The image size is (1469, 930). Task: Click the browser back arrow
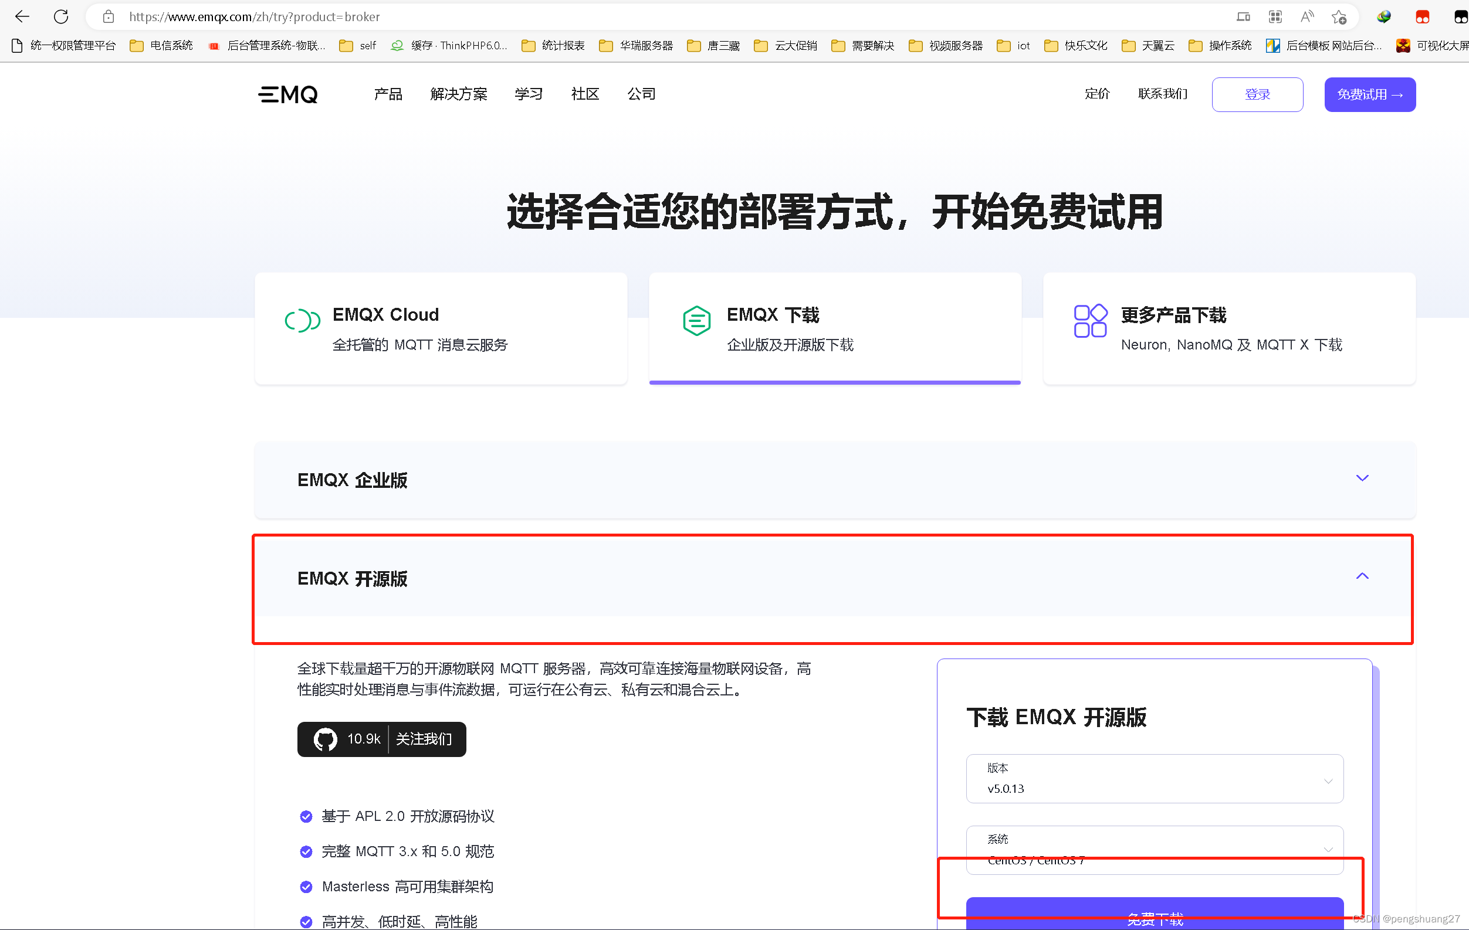pos(22,16)
